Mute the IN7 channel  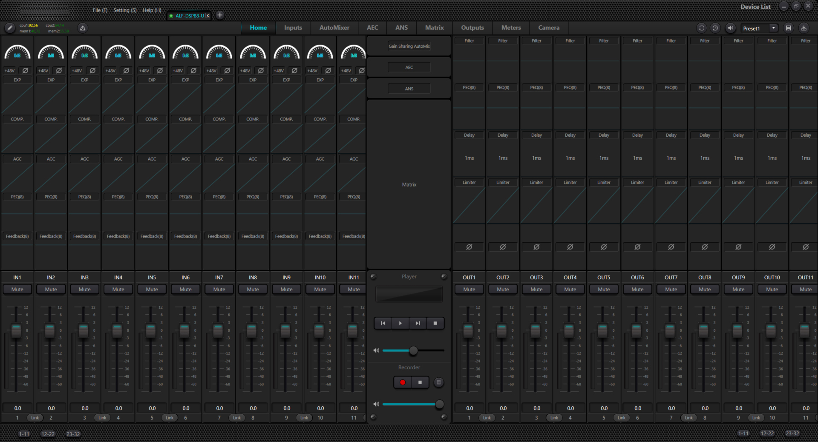coord(219,290)
